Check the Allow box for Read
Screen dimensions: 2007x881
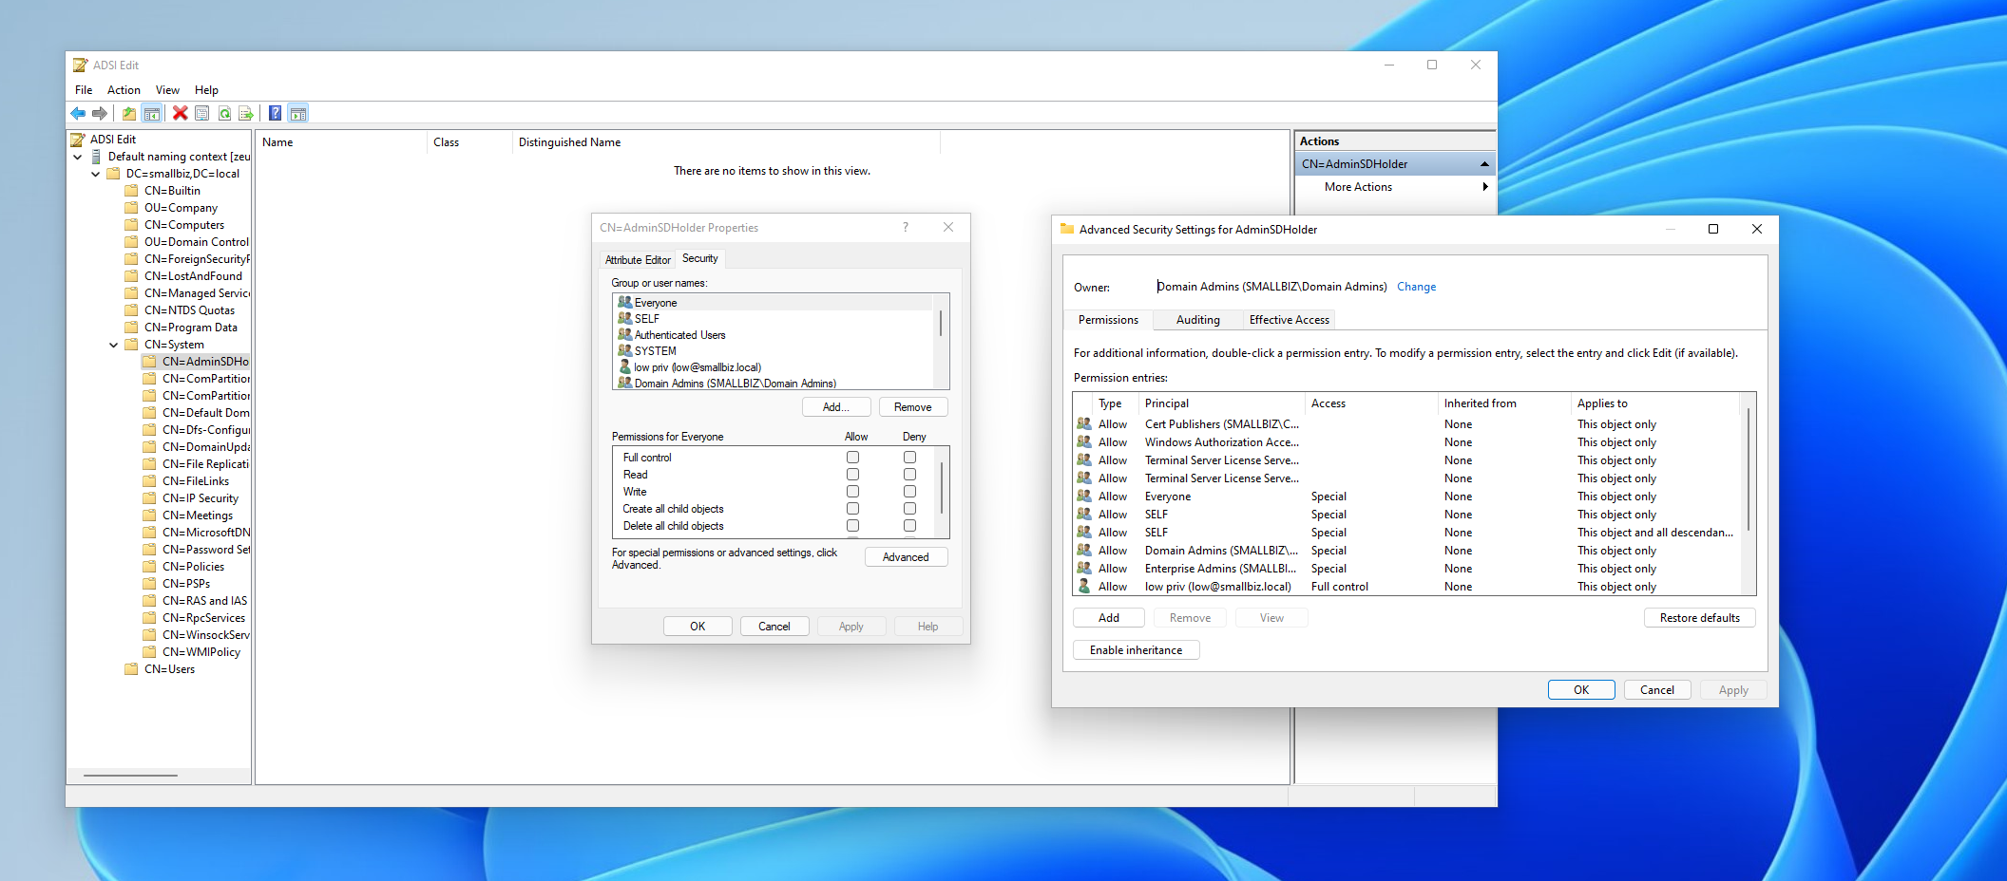(x=852, y=475)
